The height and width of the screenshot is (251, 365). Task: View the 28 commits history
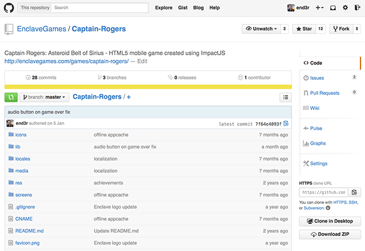pyautogui.click(x=41, y=78)
